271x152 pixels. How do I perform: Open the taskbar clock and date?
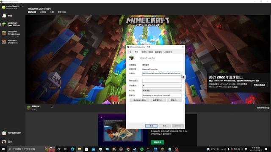tap(256, 149)
